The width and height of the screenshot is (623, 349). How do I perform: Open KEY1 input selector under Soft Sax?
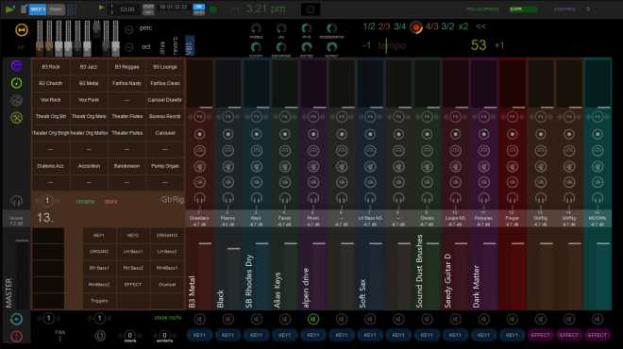tap(370, 336)
